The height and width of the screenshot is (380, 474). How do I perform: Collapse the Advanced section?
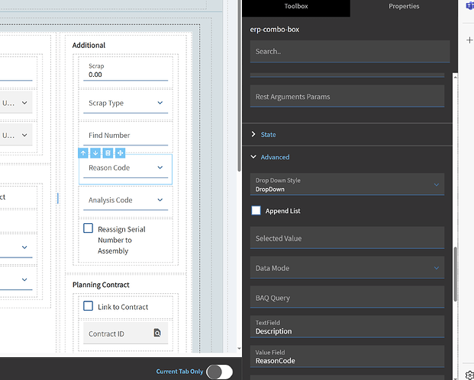270,157
